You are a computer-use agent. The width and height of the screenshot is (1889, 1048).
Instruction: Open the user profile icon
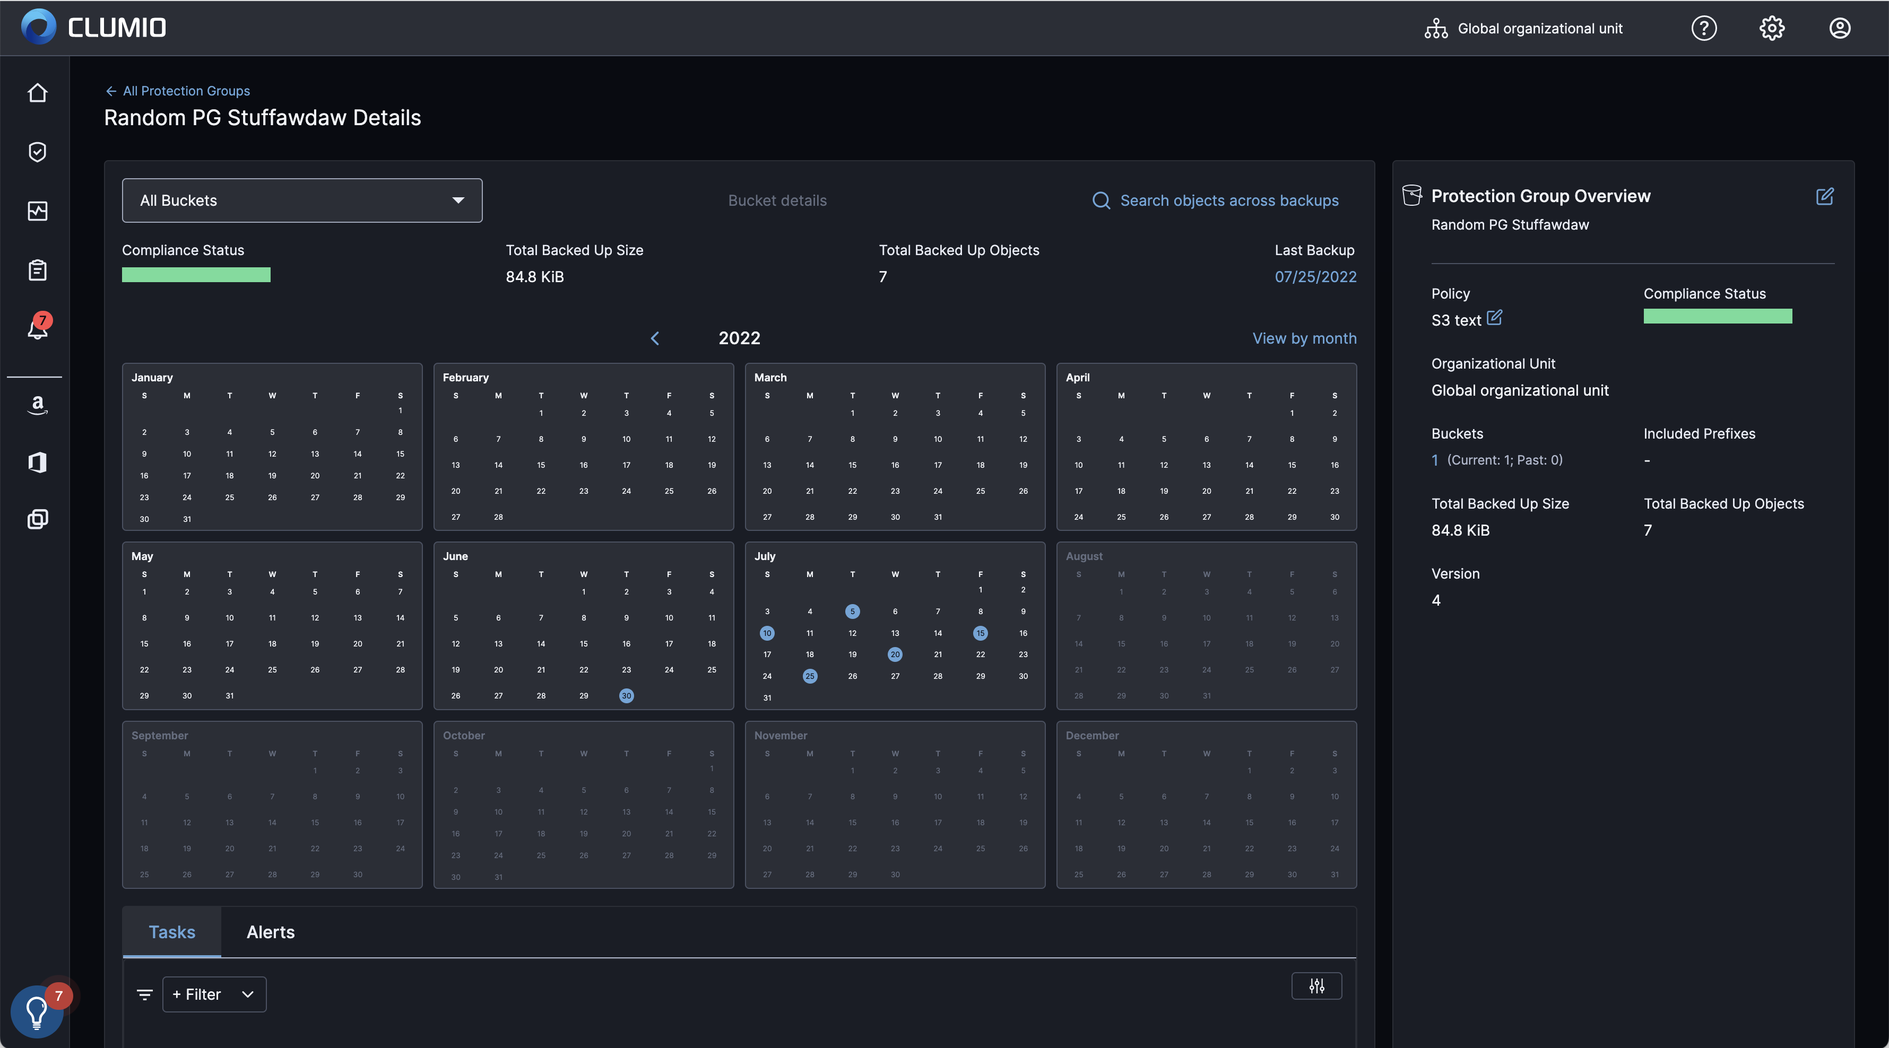[1839, 29]
